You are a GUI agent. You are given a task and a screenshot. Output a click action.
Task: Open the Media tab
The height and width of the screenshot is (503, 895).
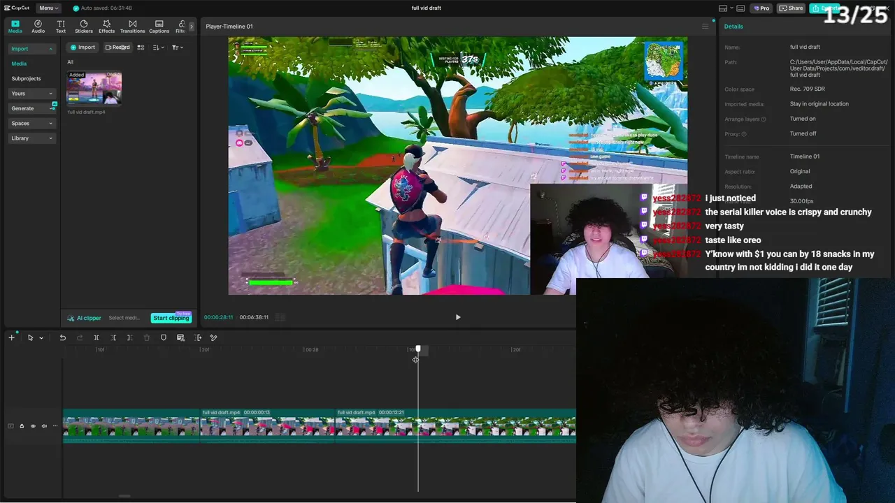click(15, 27)
